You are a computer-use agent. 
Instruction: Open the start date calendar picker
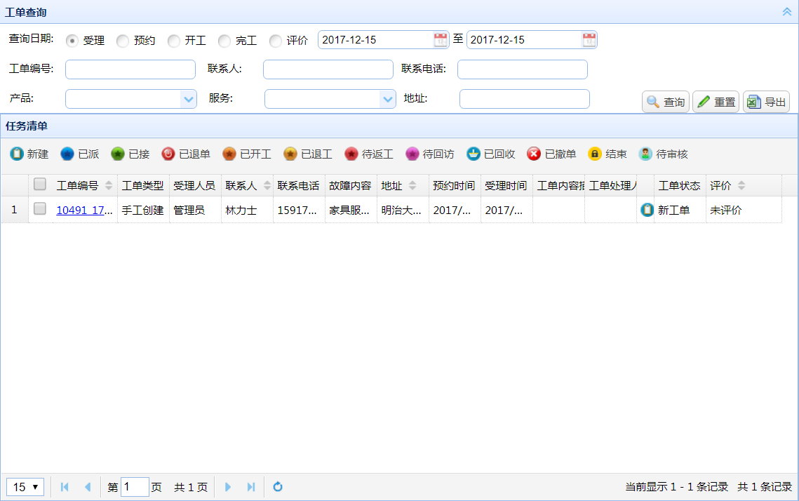click(441, 40)
